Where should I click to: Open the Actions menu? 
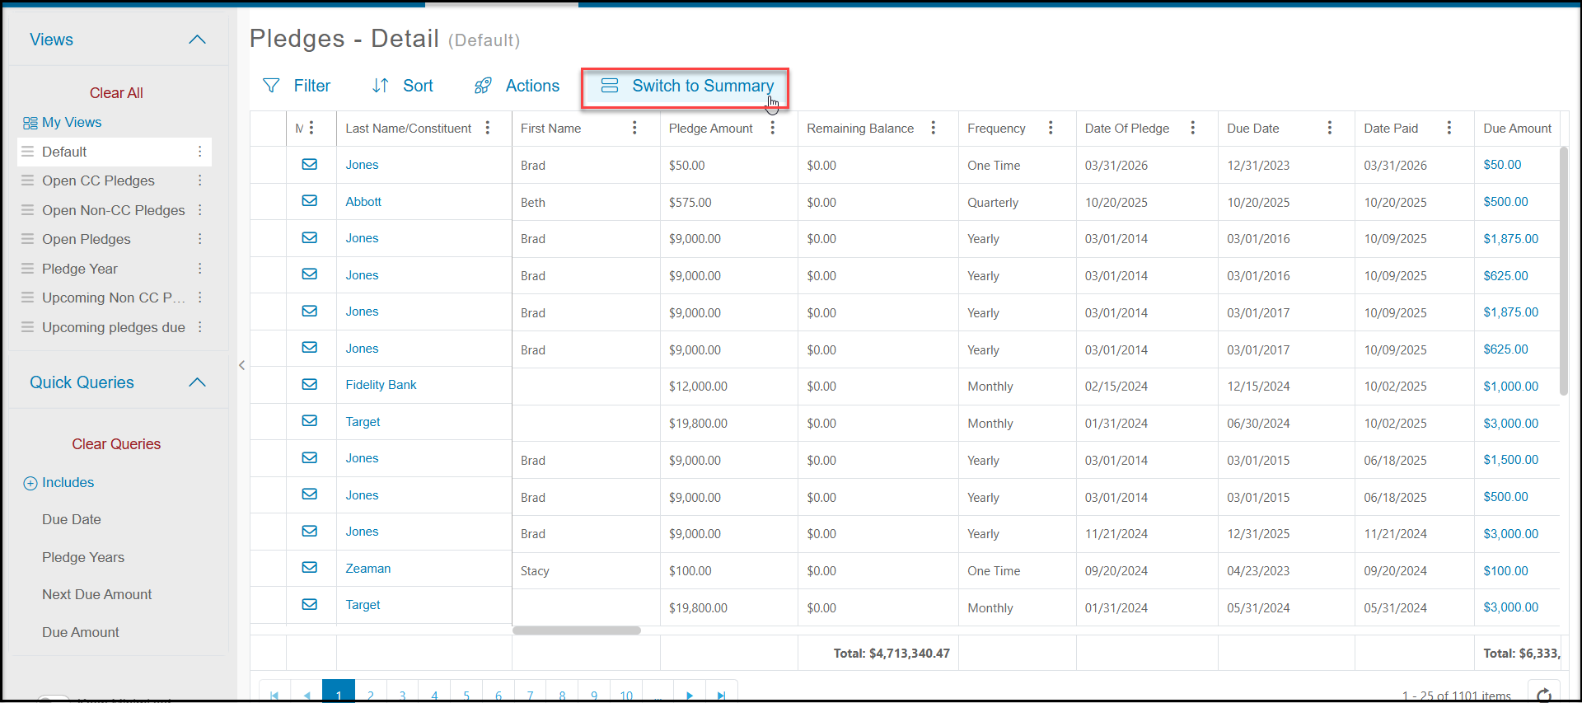click(x=517, y=86)
